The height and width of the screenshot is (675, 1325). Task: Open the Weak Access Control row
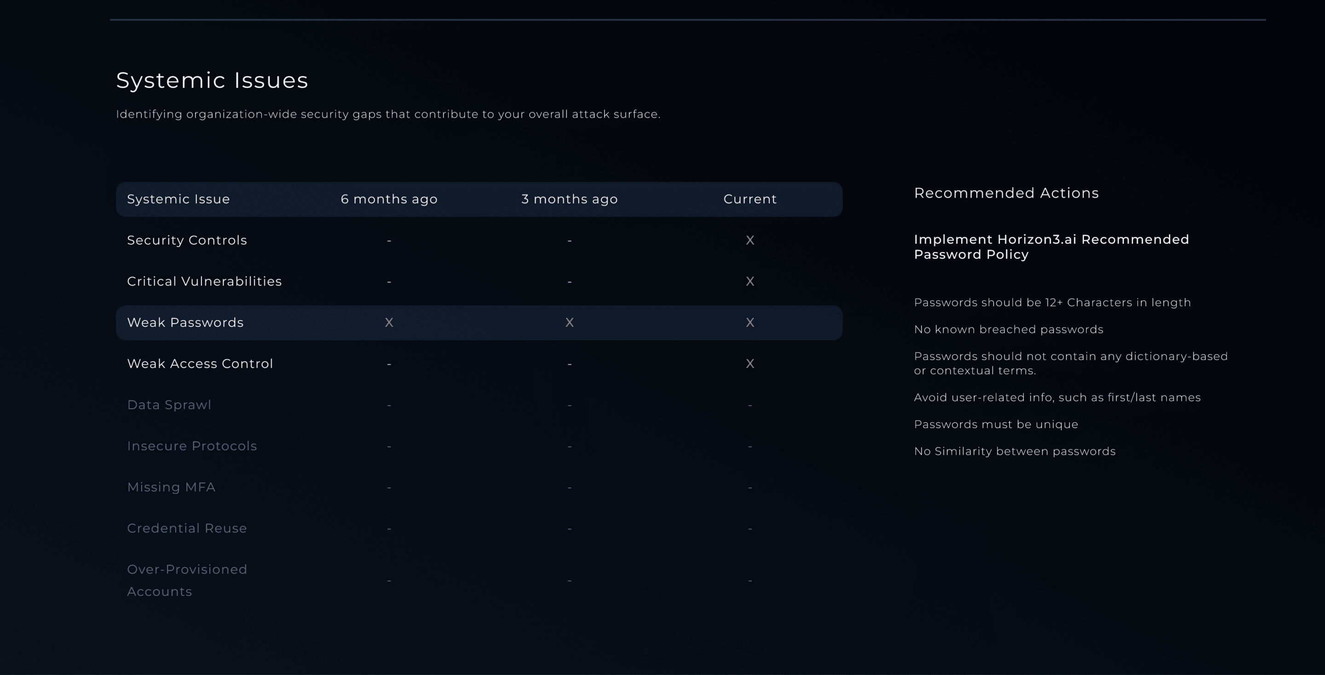point(200,363)
